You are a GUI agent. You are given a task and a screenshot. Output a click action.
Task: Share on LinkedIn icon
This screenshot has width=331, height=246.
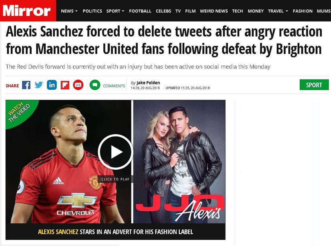pyautogui.click(x=52, y=85)
